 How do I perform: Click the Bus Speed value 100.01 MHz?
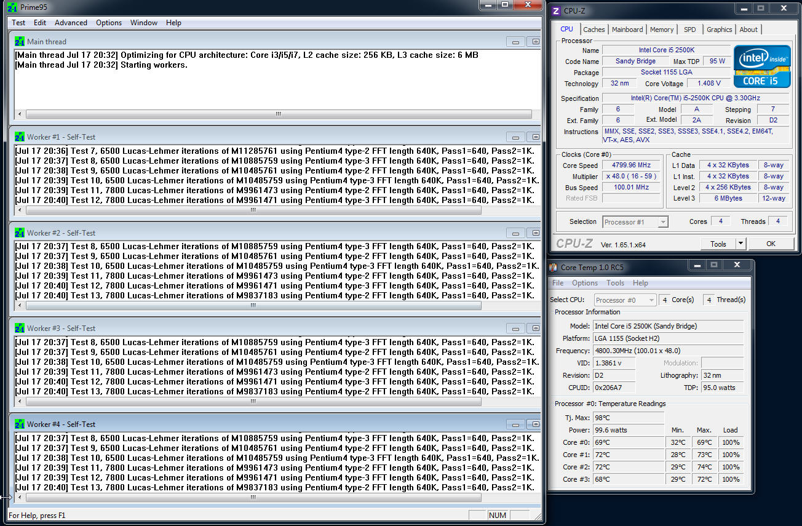click(631, 188)
